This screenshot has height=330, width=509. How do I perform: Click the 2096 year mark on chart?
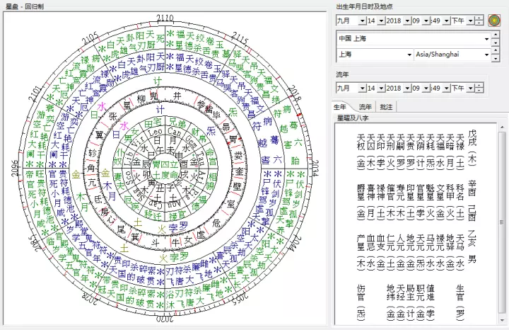pos(15,168)
